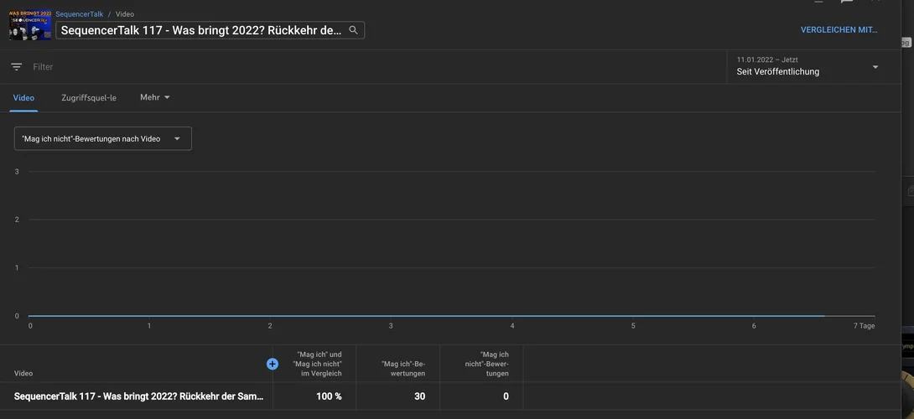Click into the Filter input field
This screenshot has width=914, height=419.
coord(373,67)
